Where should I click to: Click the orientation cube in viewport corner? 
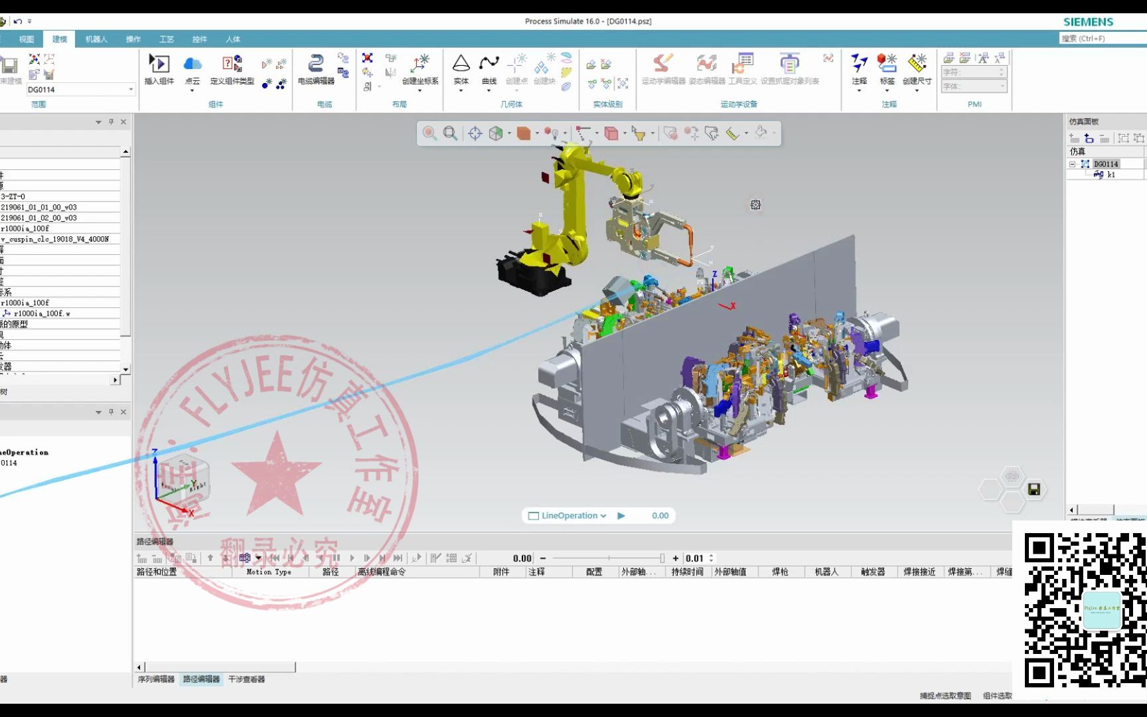(x=185, y=479)
